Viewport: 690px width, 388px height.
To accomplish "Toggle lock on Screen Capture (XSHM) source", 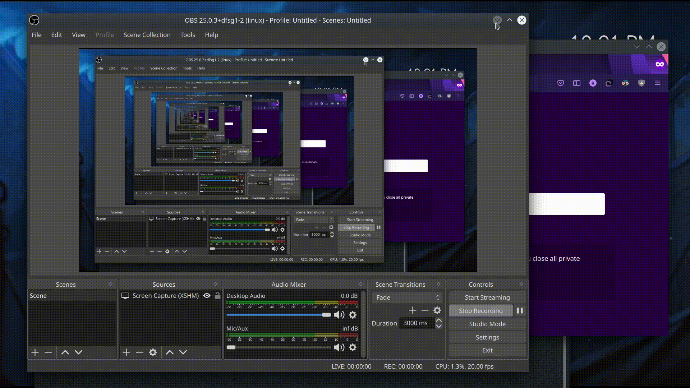I will click(217, 296).
